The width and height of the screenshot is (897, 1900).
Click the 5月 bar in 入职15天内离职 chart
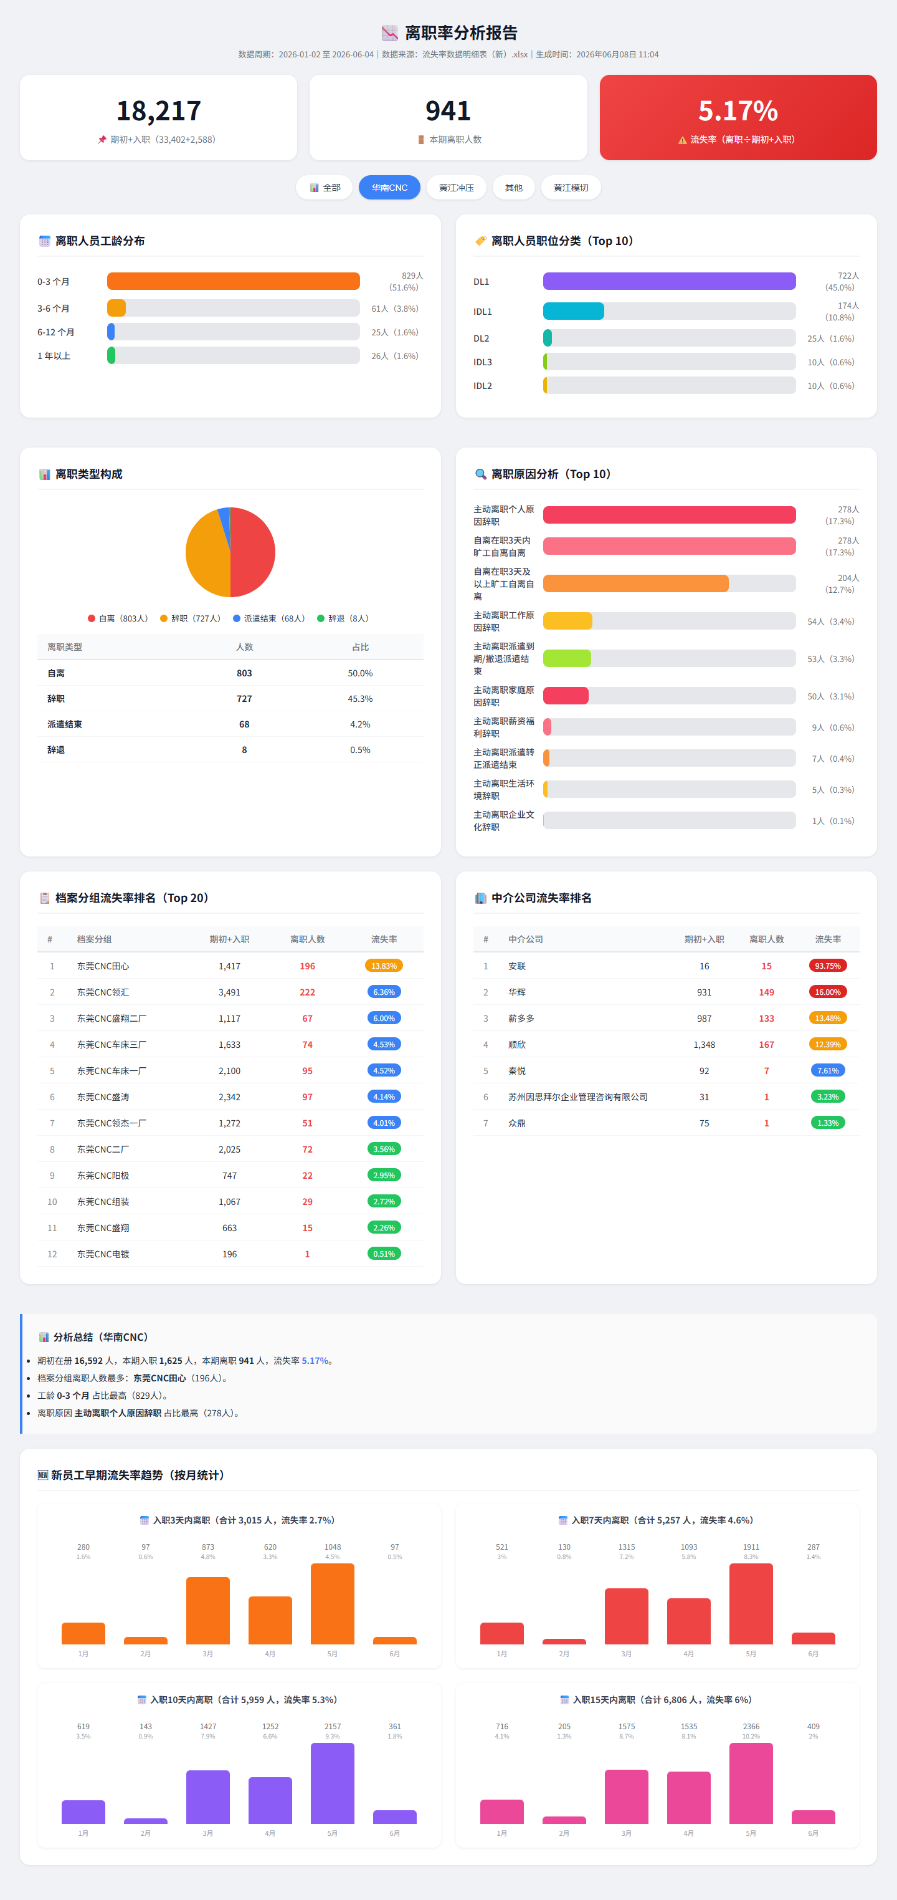pos(751,1783)
